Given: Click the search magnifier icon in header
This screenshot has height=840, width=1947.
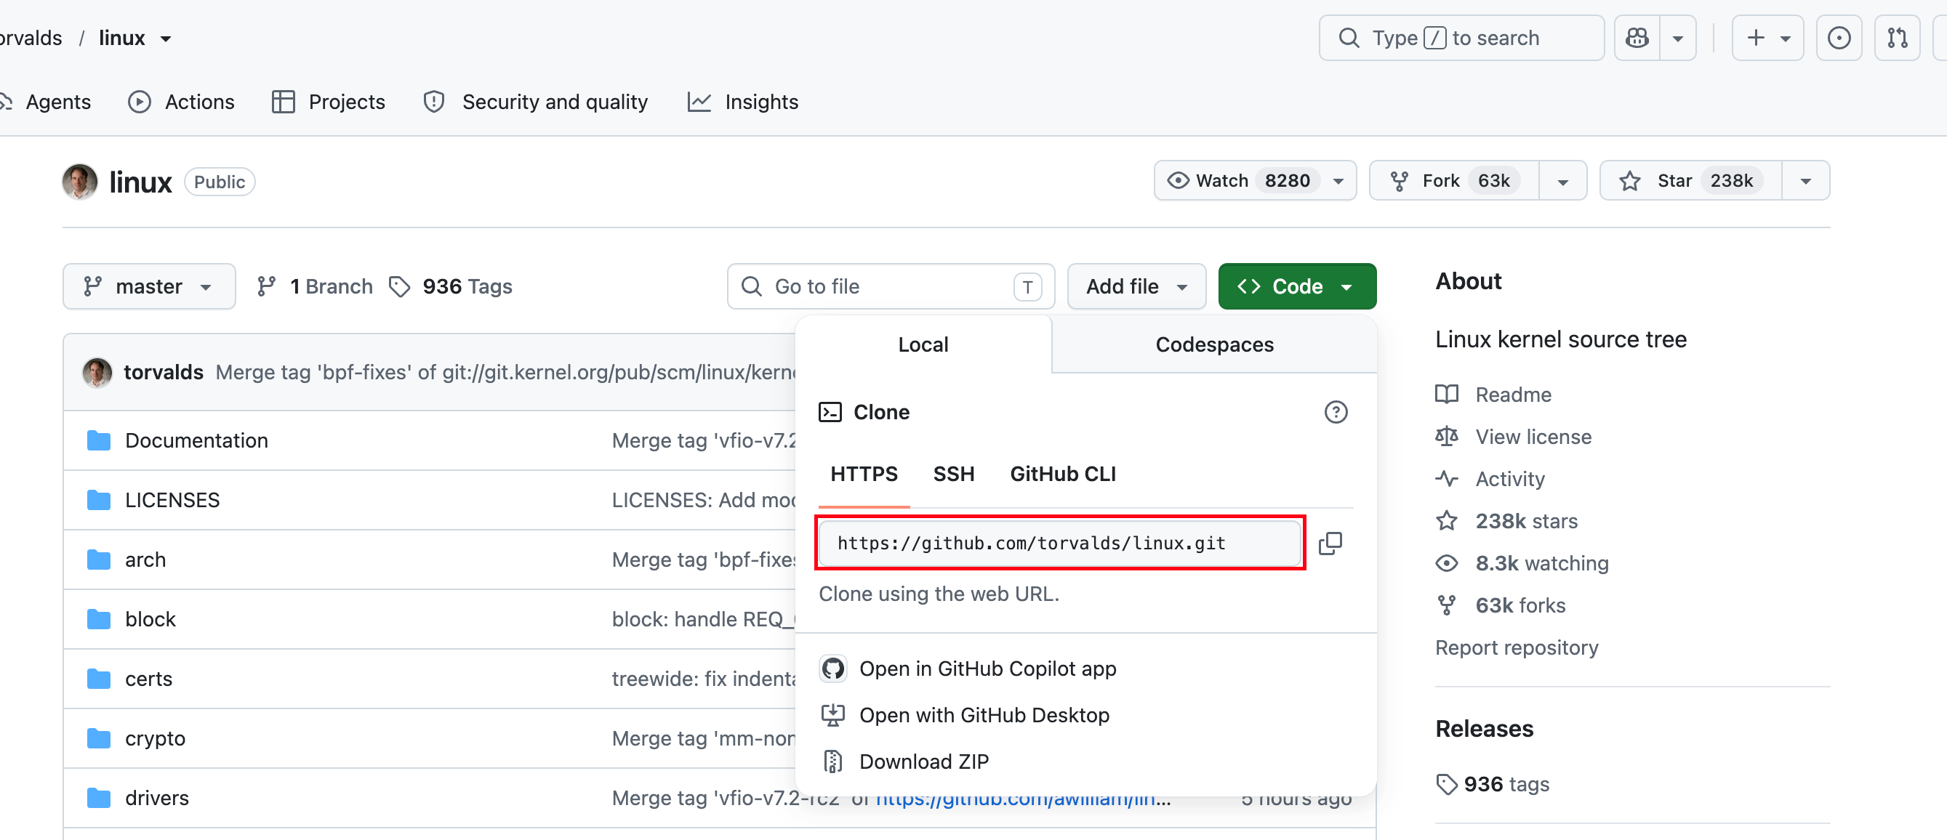Looking at the screenshot, I should click(1349, 38).
